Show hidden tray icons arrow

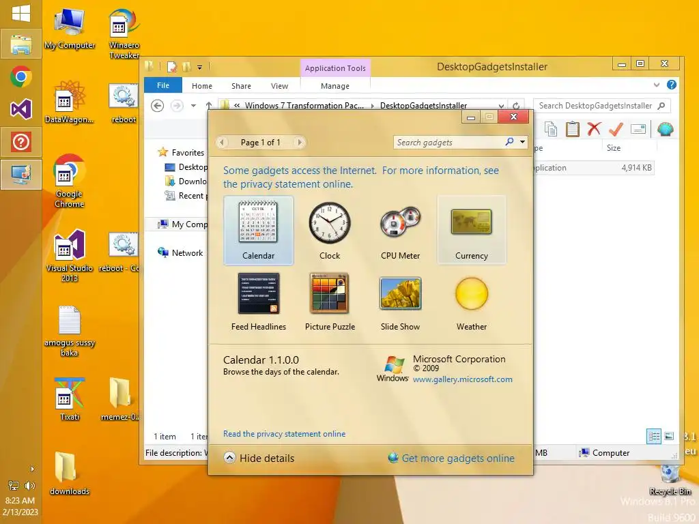(32, 469)
